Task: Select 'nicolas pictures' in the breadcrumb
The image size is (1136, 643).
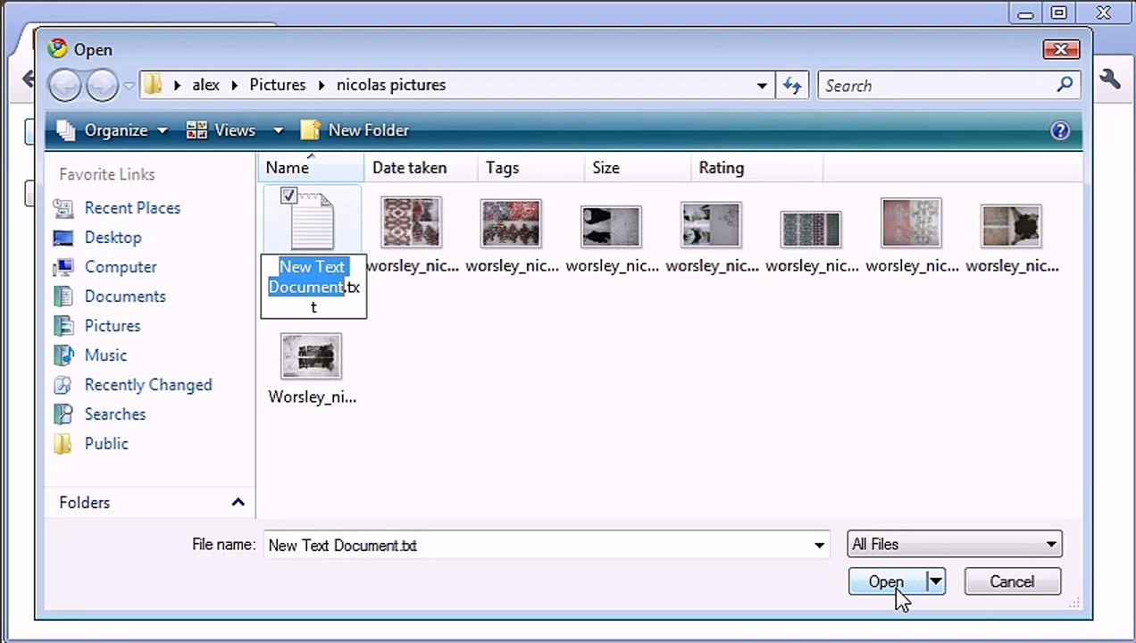Action: click(391, 85)
